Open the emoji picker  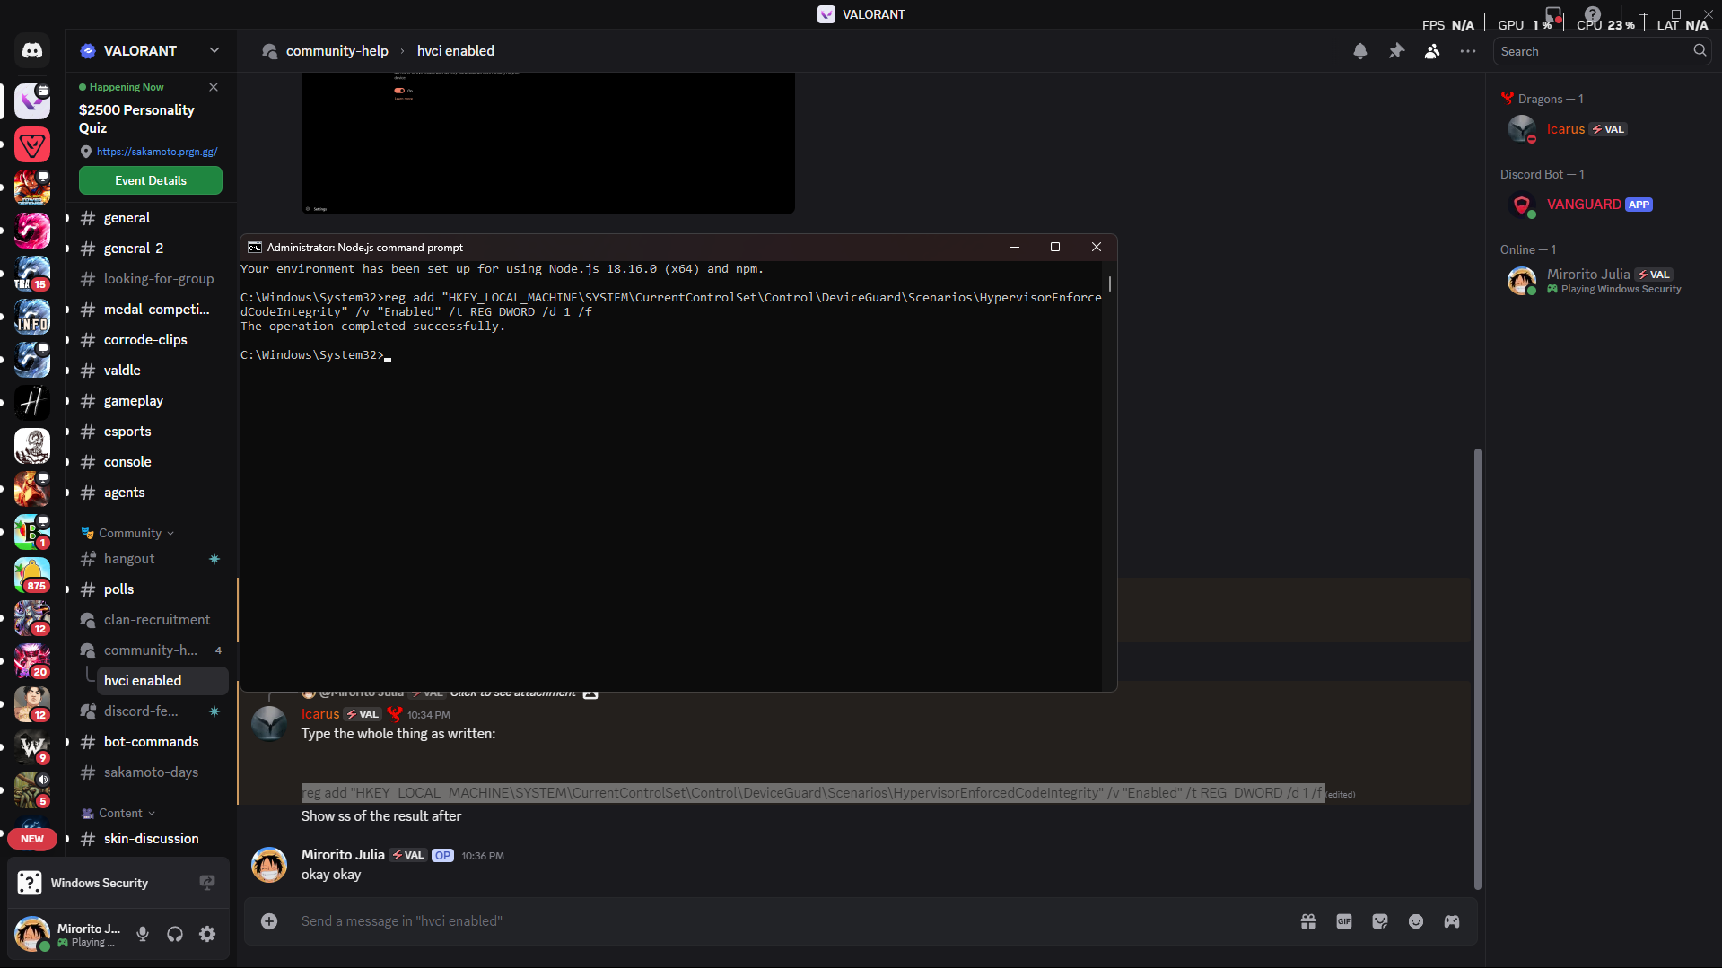coord(1416,921)
